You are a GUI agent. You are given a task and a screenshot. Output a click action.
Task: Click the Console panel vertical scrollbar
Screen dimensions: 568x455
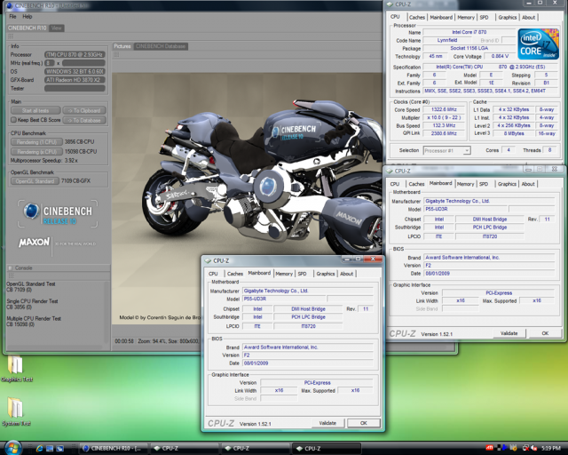(x=106, y=311)
